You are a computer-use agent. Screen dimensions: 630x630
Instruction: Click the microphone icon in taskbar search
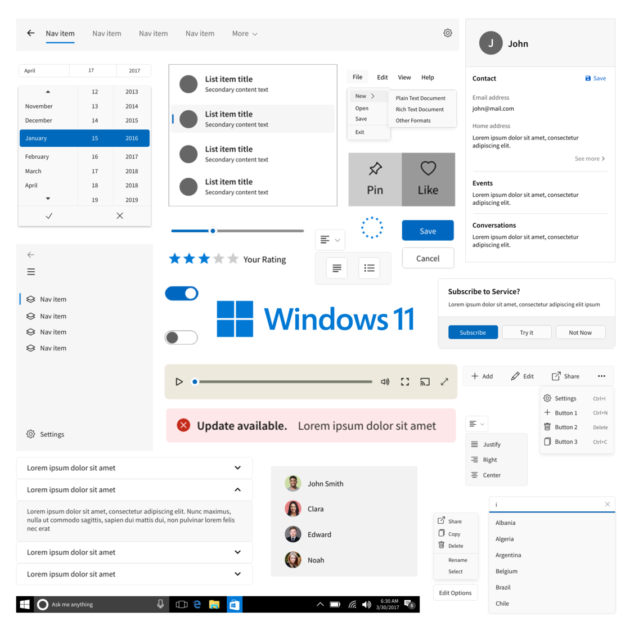tap(160, 604)
